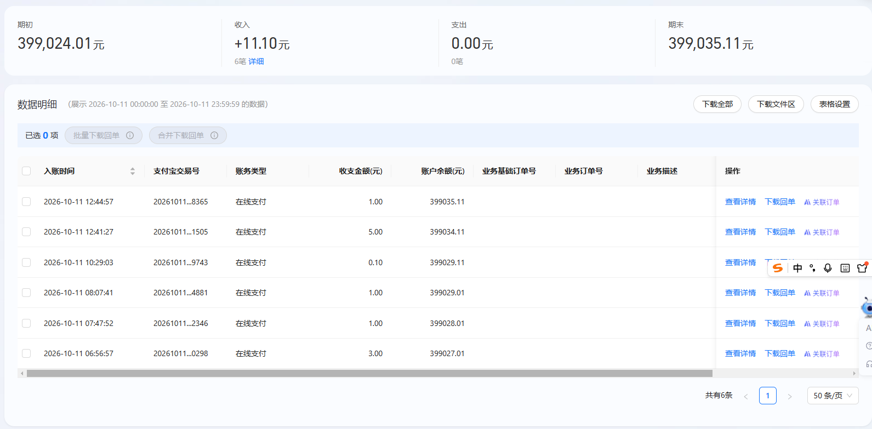
Task: Click the 下载全部 button
Action: (717, 104)
